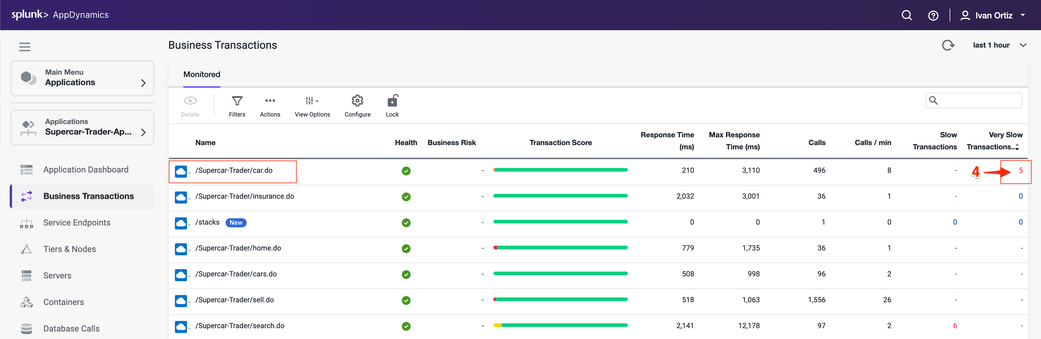Image resolution: width=1041 pixels, height=339 pixels.
Task: Click the refresh icon beside last 1 hour
Action: (x=948, y=45)
